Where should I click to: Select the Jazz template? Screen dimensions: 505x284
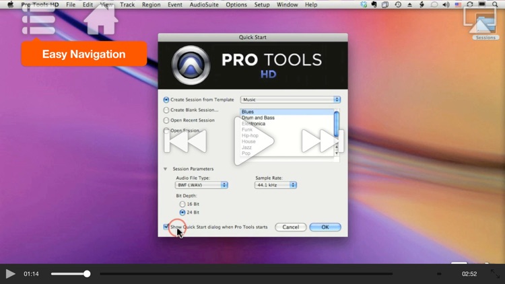(x=288, y=147)
